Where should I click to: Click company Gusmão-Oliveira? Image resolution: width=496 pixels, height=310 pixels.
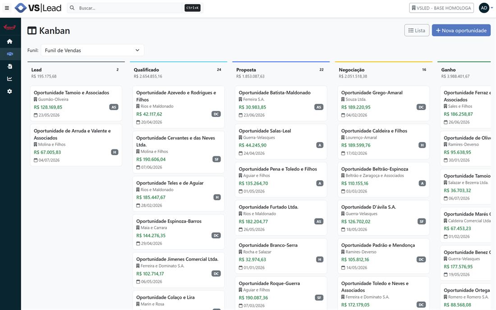pos(53,99)
